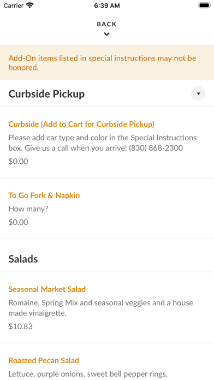Tap the 'How many?' description text
Image resolution: width=214 pixels, height=380 pixels.
[28, 209]
